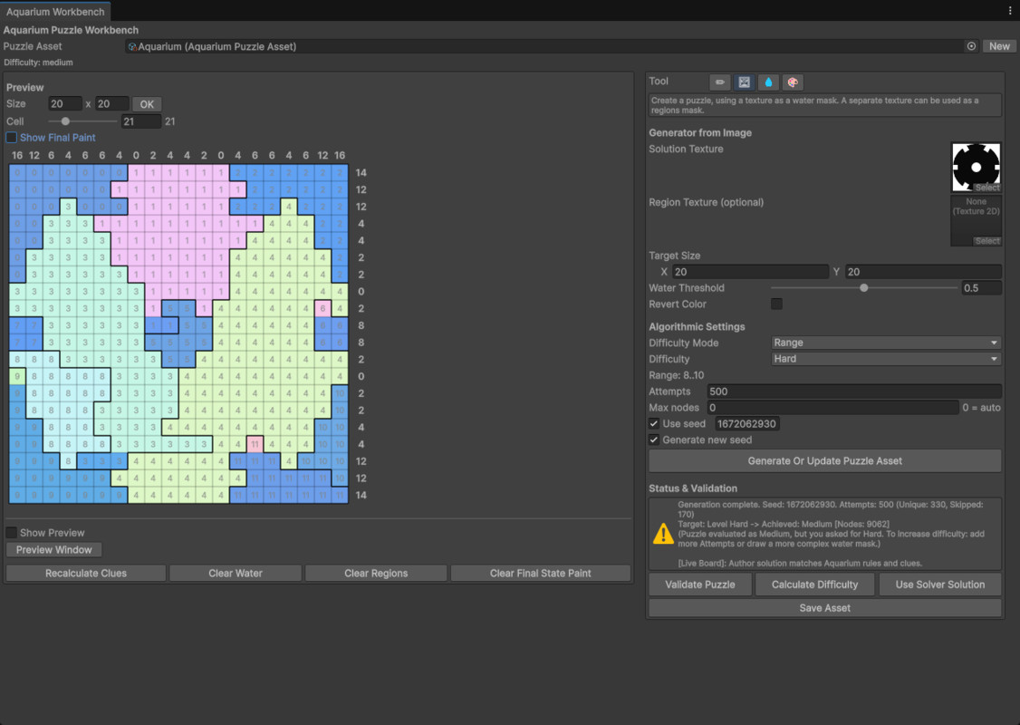This screenshot has height=725, width=1020.
Task: Select the image generator tool
Action: (x=745, y=82)
